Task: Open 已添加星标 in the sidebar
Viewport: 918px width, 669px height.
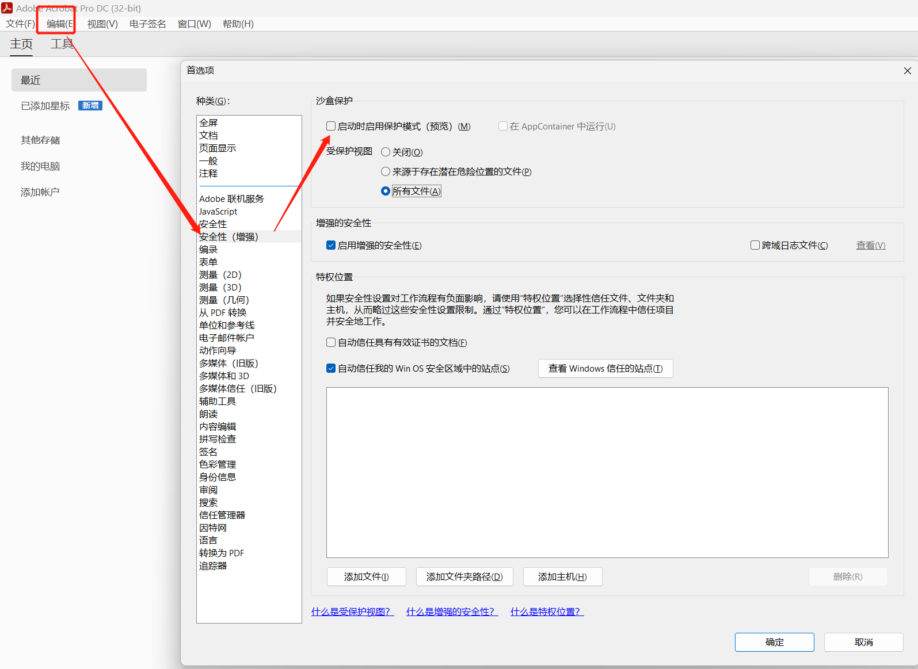Action: coord(45,106)
